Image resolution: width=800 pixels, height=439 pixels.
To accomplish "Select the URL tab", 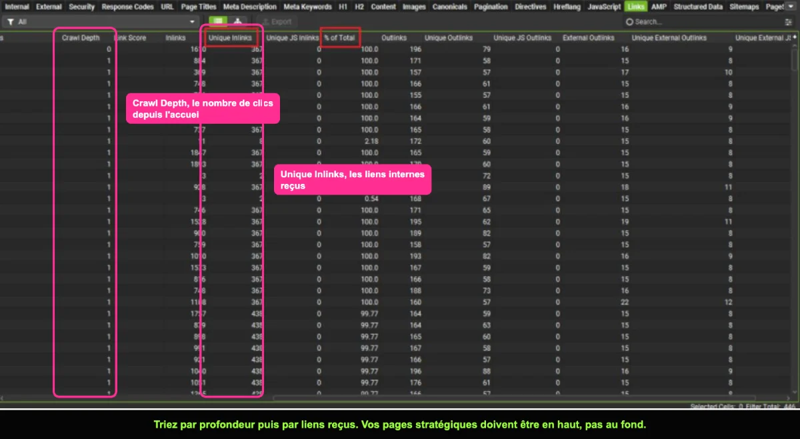I will 167,7.
